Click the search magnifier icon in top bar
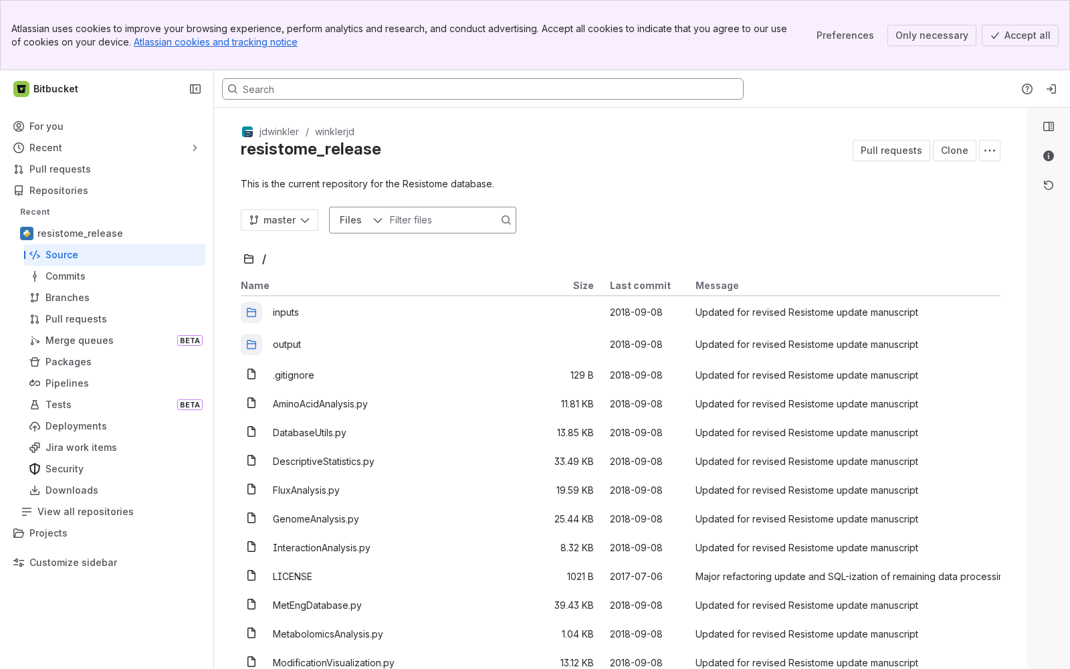The height and width of the screenshot is (669, 1070). tap(233, 89)
